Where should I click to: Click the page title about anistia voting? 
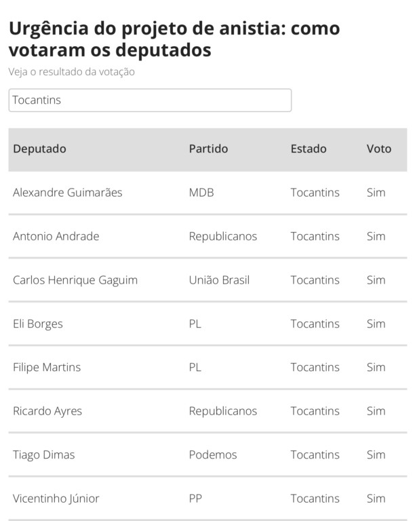click(174, 39)
